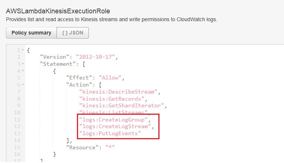Collapse the fold arrow on line 1
The height and width of the screenshot is (163, 284).
[x=23, y=50]
